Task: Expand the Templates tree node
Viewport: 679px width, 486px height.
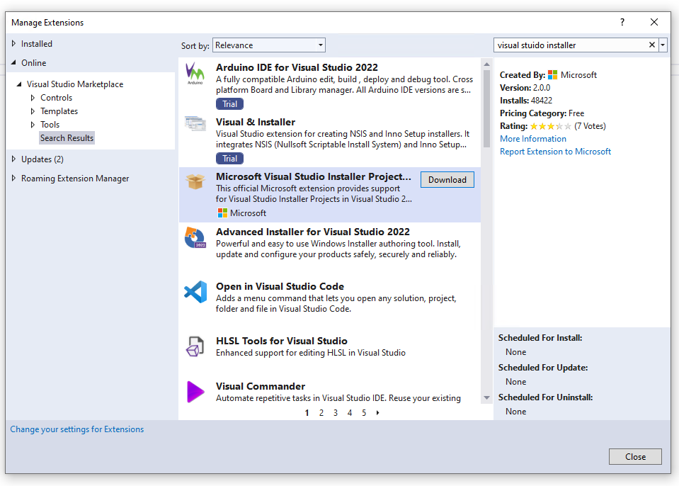Action: (x=33, y=111)
